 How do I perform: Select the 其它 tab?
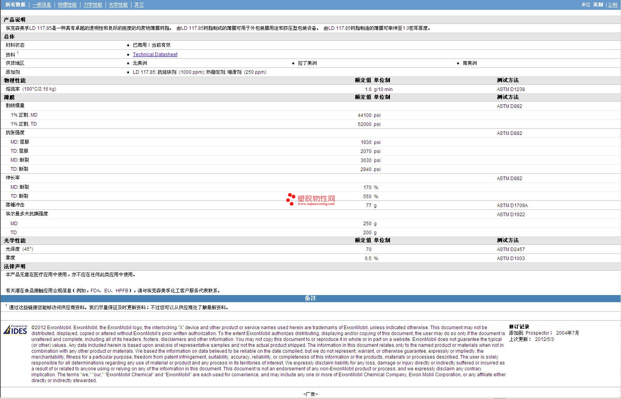[139, 5]
